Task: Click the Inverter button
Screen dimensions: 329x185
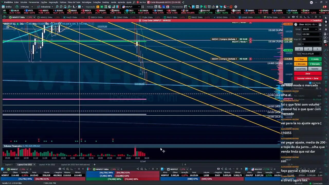Action: pos(315,69)
